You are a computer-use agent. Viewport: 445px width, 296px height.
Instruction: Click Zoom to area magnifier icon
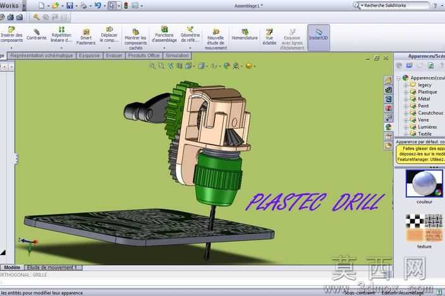(x=161, y=66)
